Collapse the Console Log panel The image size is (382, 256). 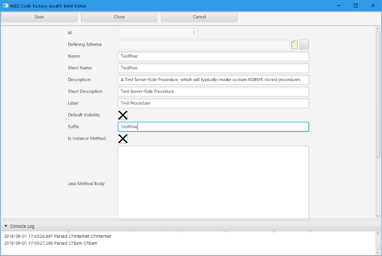point(6,226)
